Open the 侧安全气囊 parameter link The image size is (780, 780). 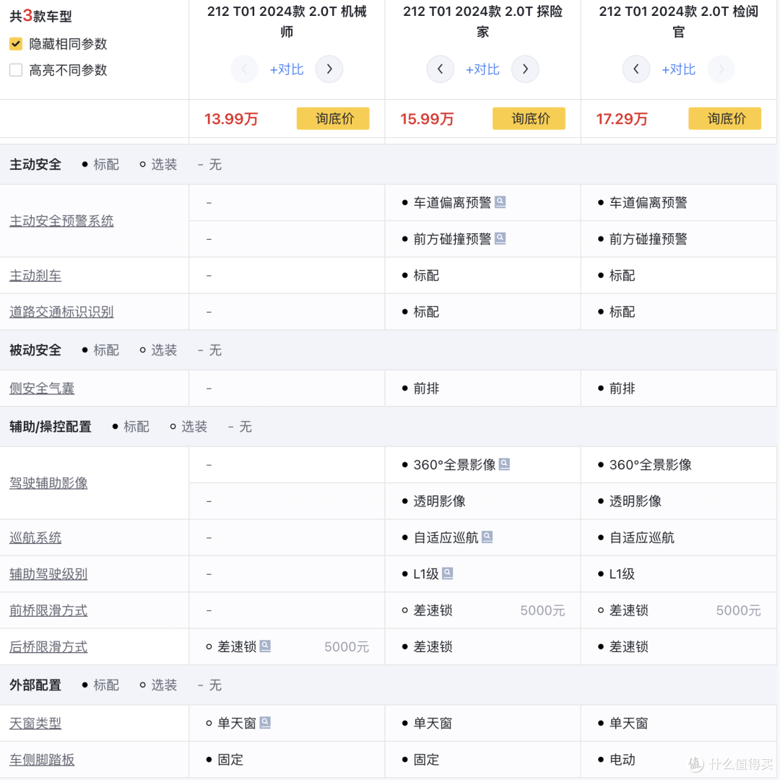[x=42, y=389]
